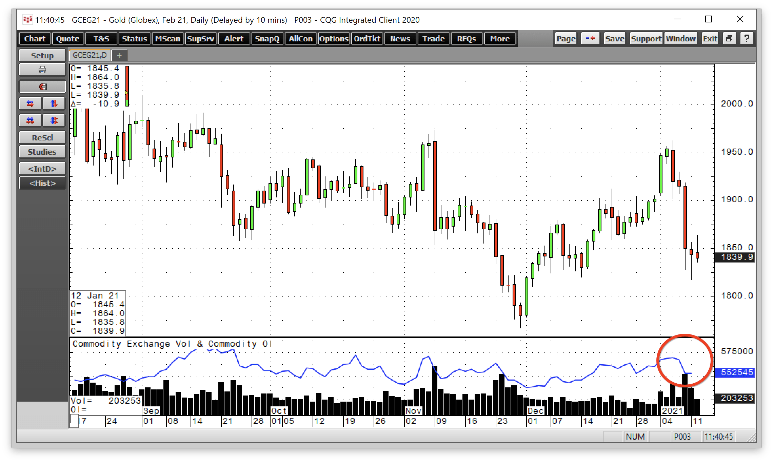The height and width of the screenshot is (462, 773).
Task: Select the GCEG21,D chart tab
Action: point(90,55)
